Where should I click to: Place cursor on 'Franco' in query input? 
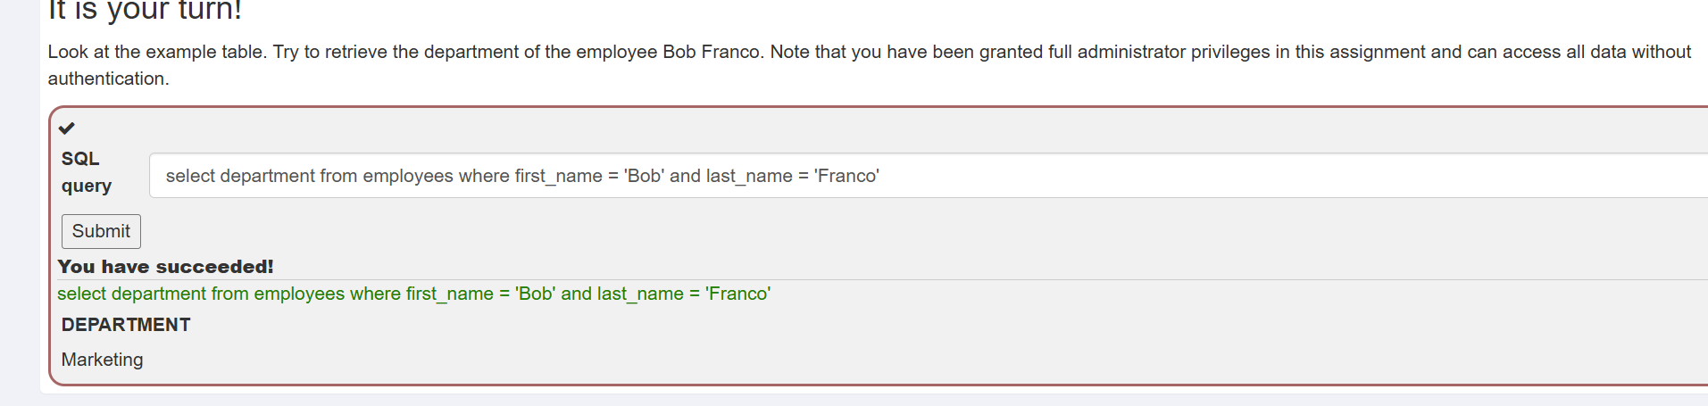846,176
